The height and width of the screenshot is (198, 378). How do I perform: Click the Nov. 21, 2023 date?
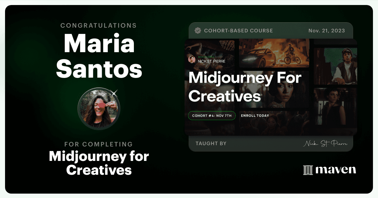click(327, 31)
